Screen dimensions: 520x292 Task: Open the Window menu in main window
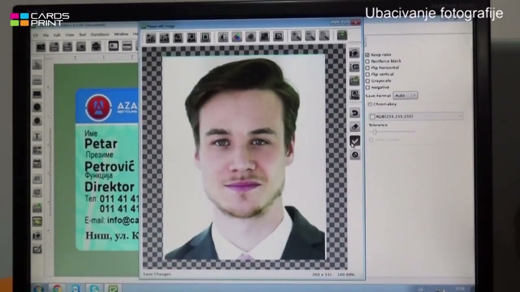(x=121, y=34)
